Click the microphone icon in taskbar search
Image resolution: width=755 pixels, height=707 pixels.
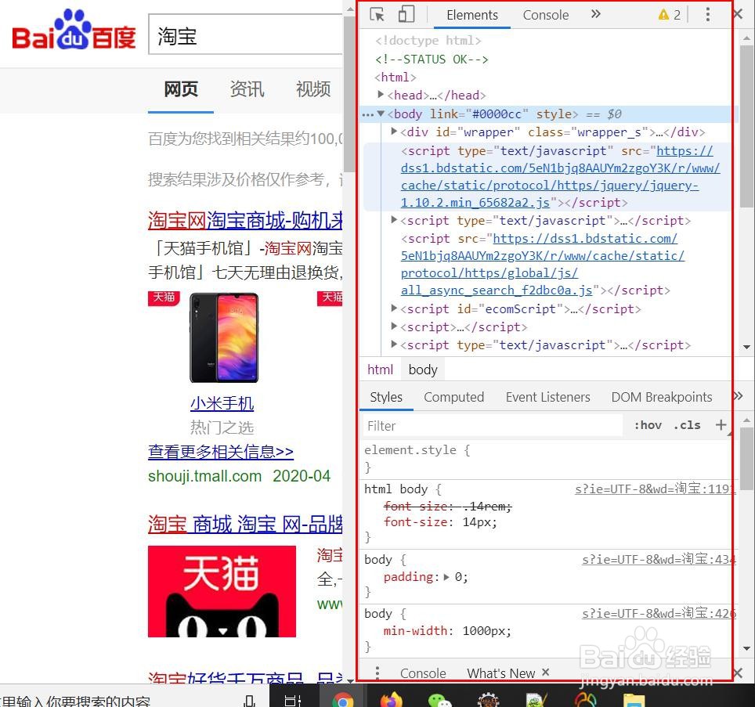249,701
